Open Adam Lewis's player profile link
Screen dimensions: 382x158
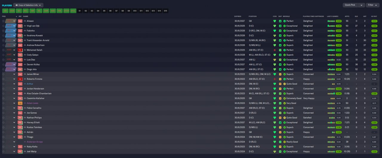click(33, 103)
